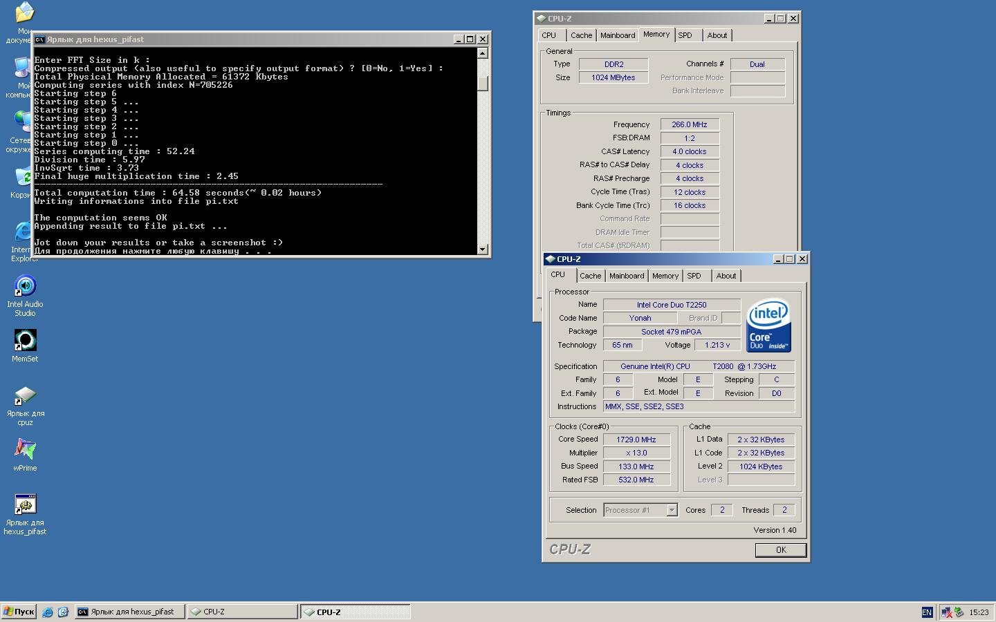Viewport: 996px width, 622px height.
Task: Click the front CPU-Z title bar icon
Action: (551, 259)
